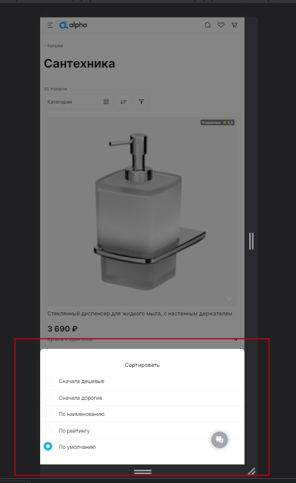Click the vertical viewport resize handle
The height and width of the screenshot is (483, 296).
(x=251, y=241)
